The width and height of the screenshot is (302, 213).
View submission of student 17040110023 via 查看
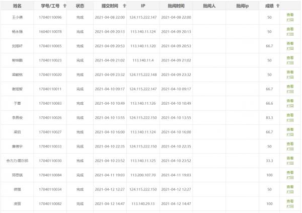(x=289, y=58)
